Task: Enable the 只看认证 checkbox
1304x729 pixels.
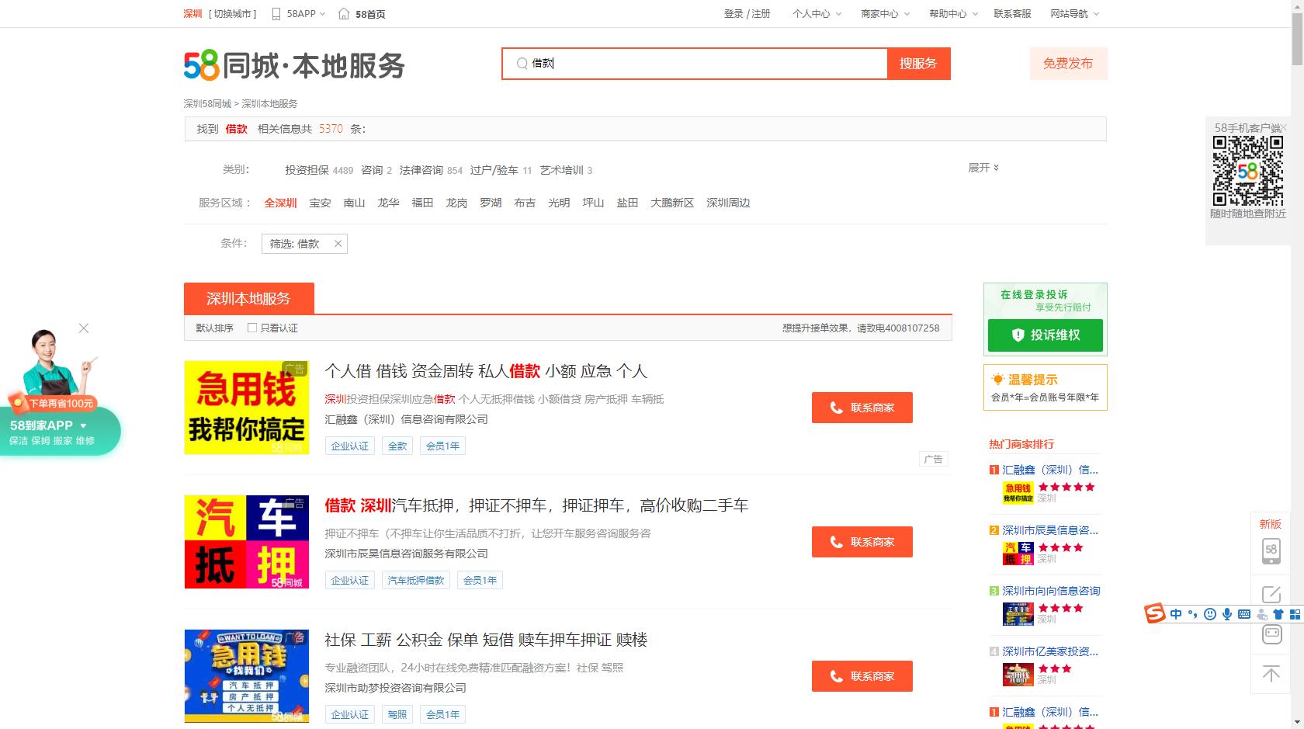Action: [251, 328]
